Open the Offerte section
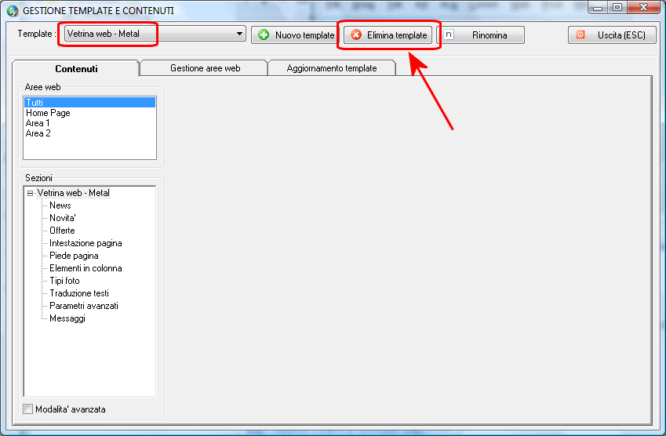666x436 pixels. 62,231
